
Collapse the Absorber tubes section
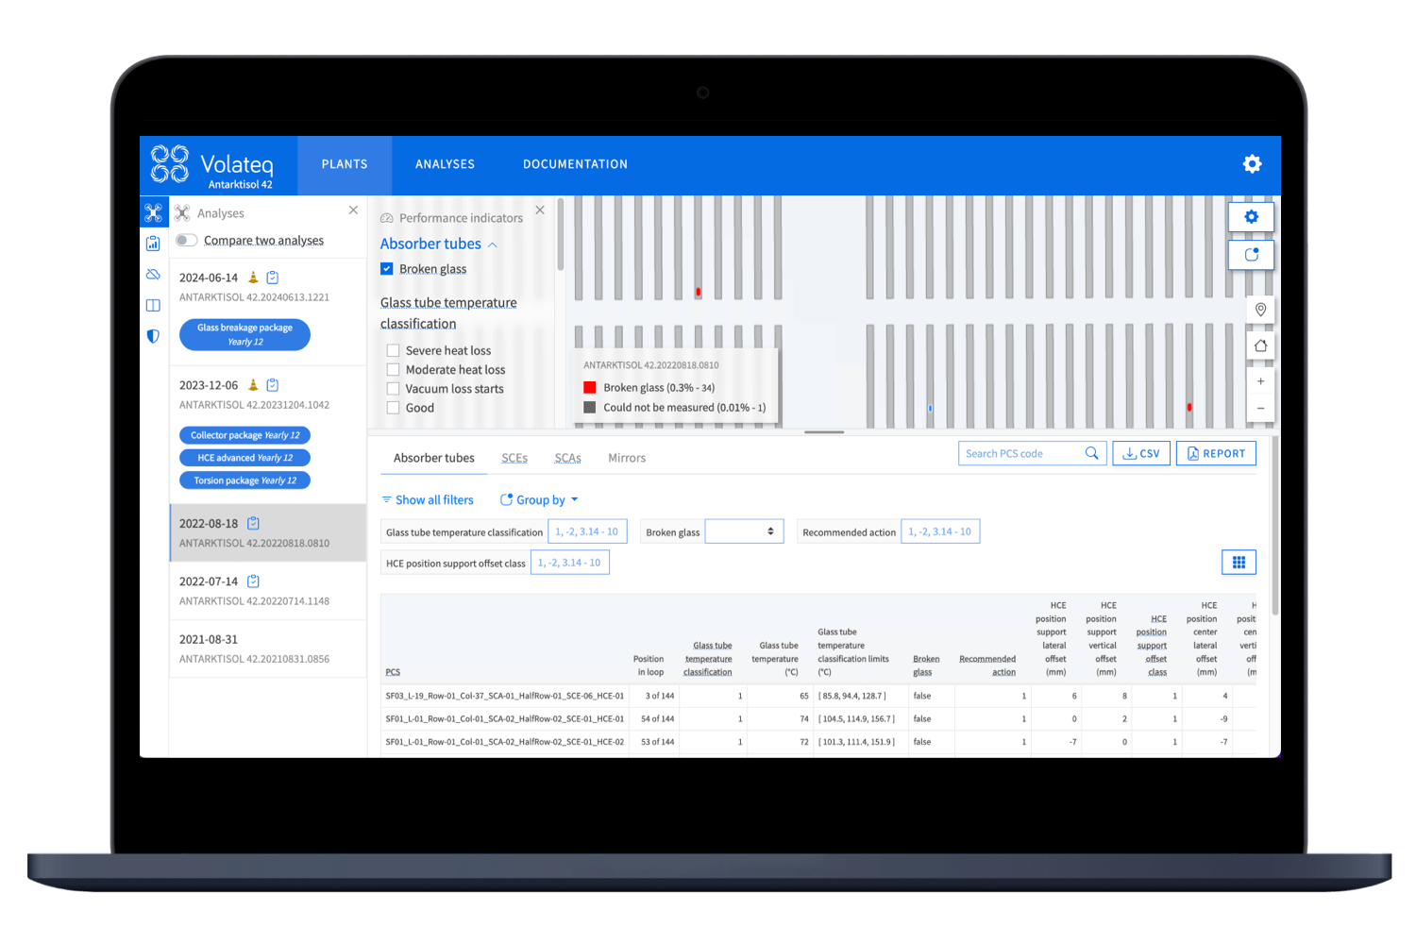(x=492, y=244)
